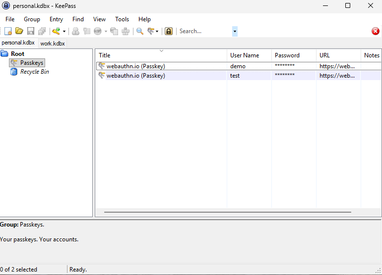Switch to the personal.kdbx tab
Image resolution: width=382 pixels, height=275 pixels.
pos(18,43)
